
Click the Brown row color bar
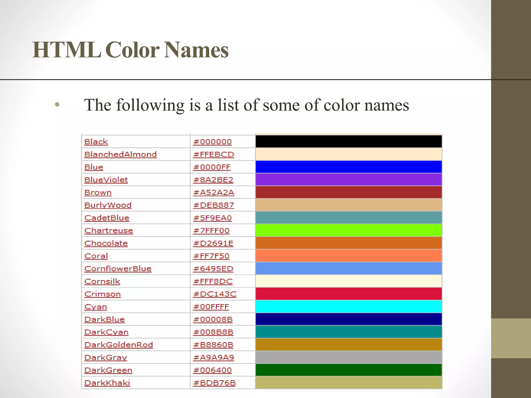click(x=349, y=192)
